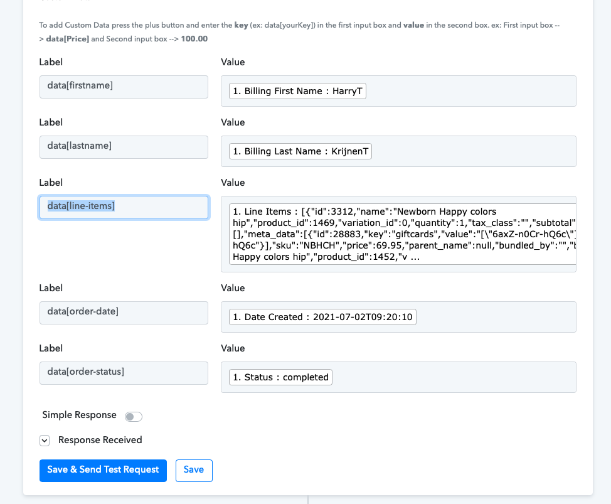Select the Date Created value tag

322,317
